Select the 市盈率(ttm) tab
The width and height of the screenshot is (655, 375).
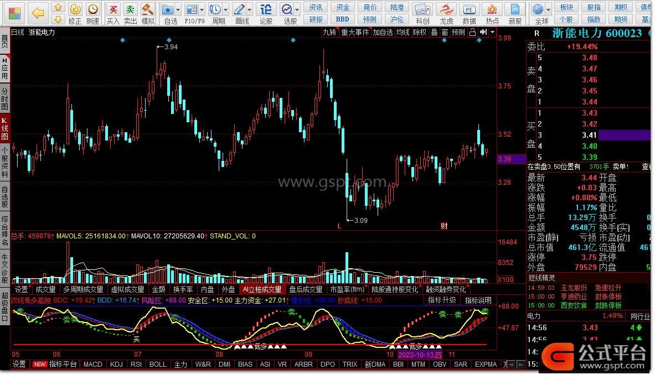[347, 289]
